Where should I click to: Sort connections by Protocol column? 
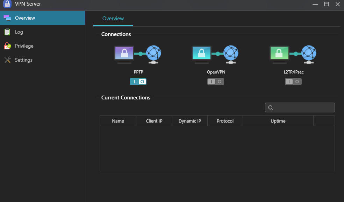pyautogui.click(x=225, y=121)
